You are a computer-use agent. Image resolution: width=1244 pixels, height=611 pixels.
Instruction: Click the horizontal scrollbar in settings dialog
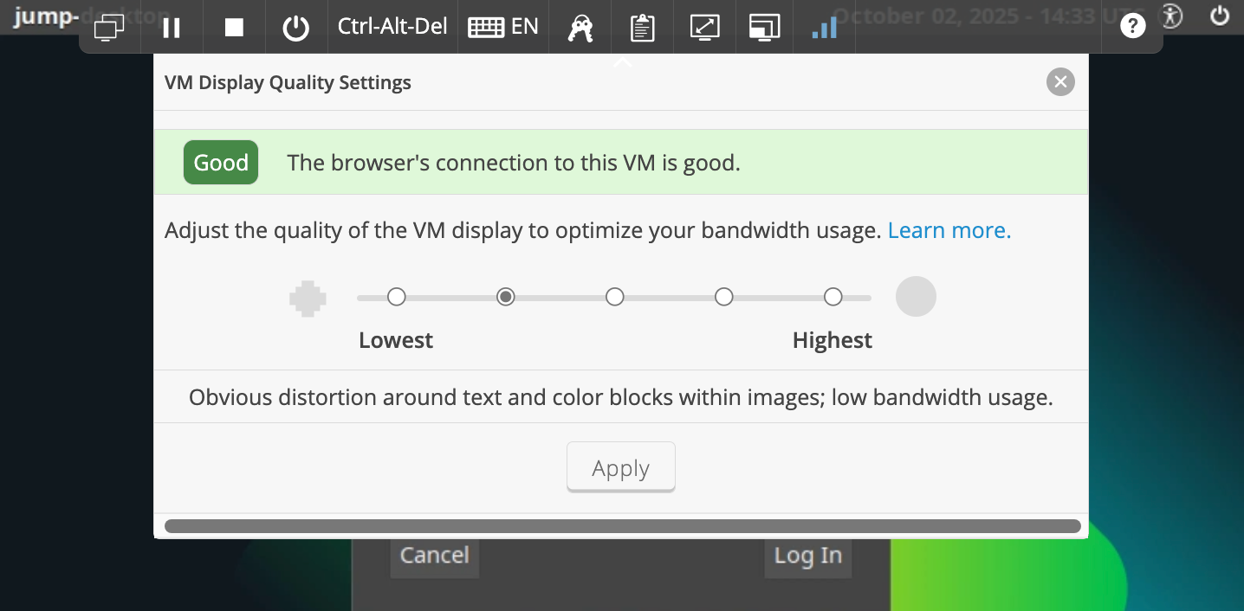pos(622,525)
